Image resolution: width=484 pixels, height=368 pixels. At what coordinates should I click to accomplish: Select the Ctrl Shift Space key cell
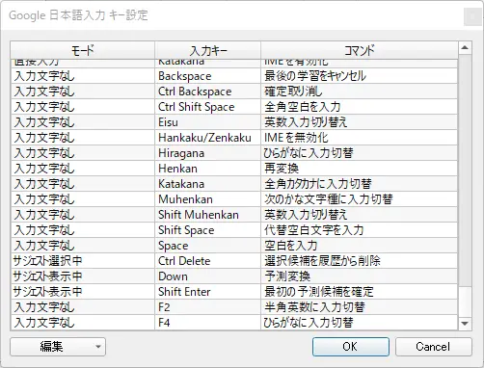(207, 107)
